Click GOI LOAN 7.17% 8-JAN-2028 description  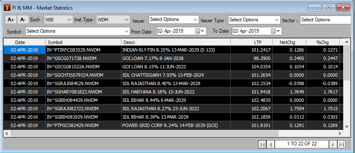pos(153,58)
